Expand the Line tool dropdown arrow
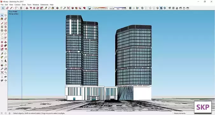Viewport: 215px width, 115px height. pos(13,8)
